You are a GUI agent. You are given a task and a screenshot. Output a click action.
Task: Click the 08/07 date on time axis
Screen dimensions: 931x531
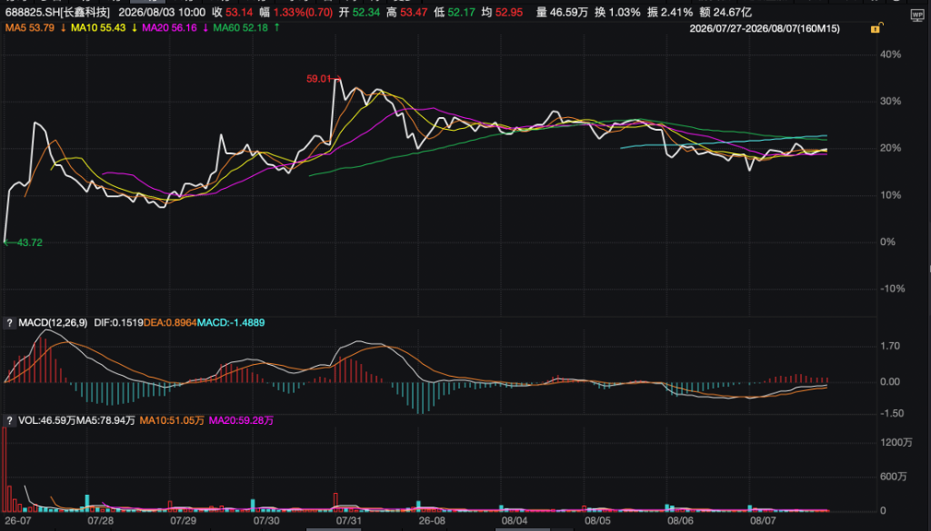point(763,521)
